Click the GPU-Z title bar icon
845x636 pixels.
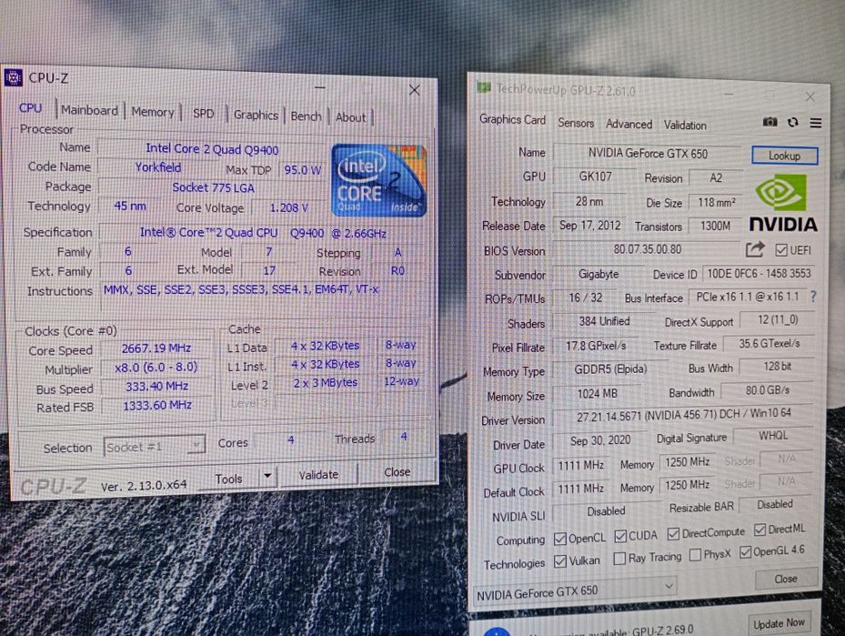click(x=483, y=87)
